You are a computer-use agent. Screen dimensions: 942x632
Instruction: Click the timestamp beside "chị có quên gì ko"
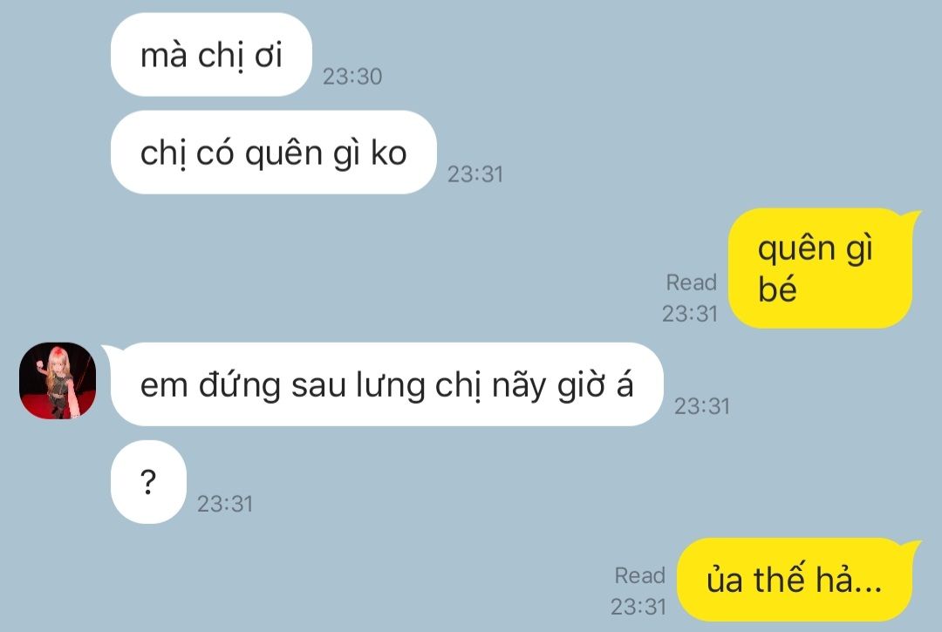click(475, 174)
